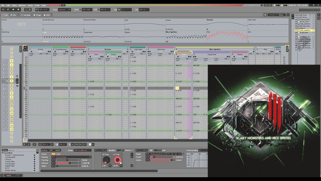Select instrument 08 Supersaw
Viewport: 321px width, 181px height.
pos(304,32)
